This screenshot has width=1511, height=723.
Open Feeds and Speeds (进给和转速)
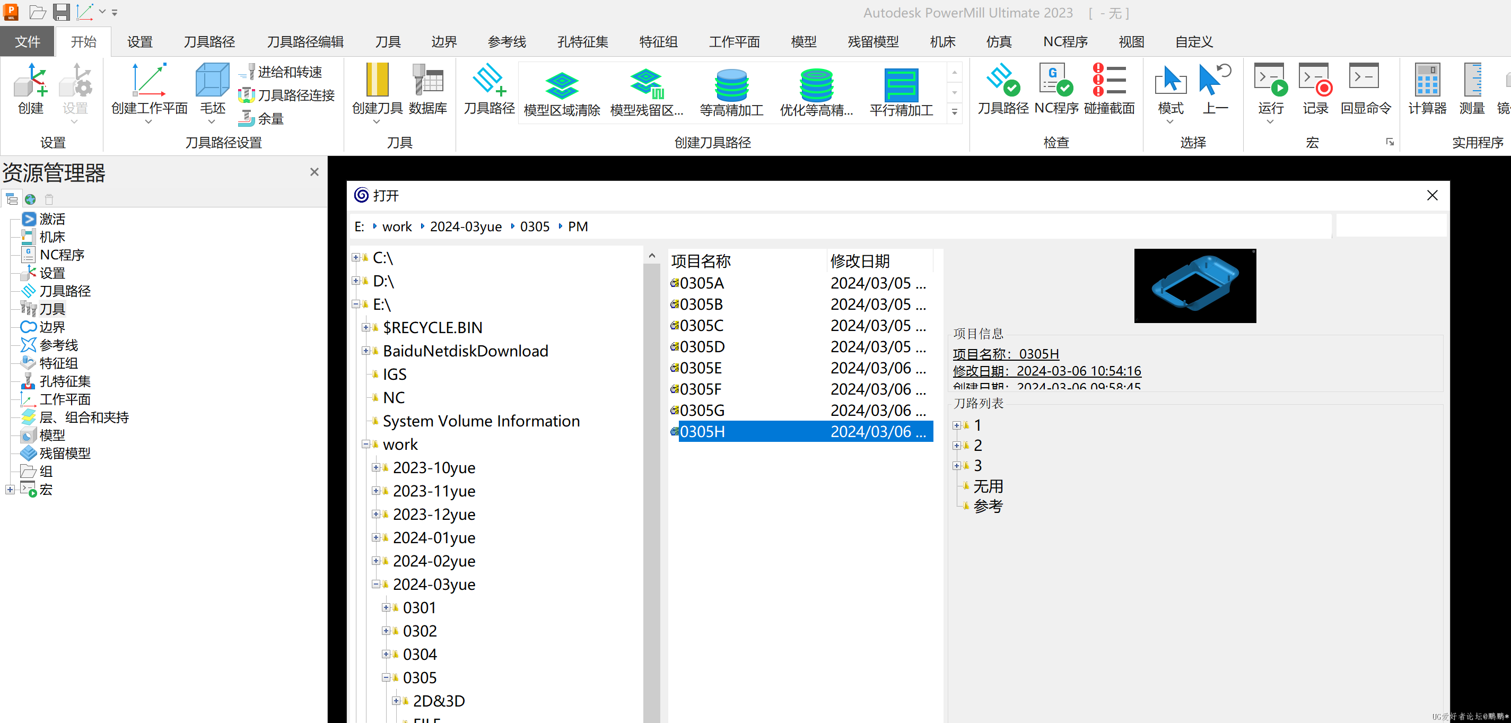(281, 72)
